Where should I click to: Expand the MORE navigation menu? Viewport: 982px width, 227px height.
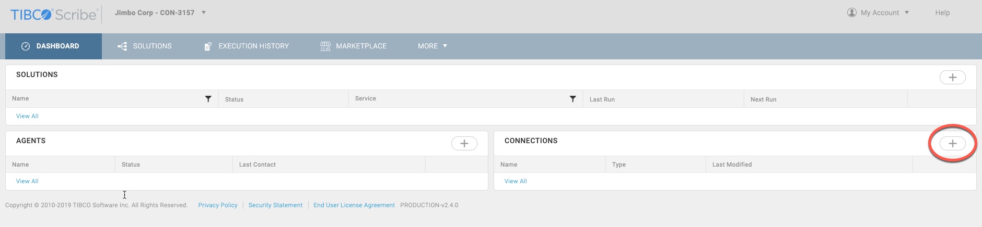click(432, 46)
